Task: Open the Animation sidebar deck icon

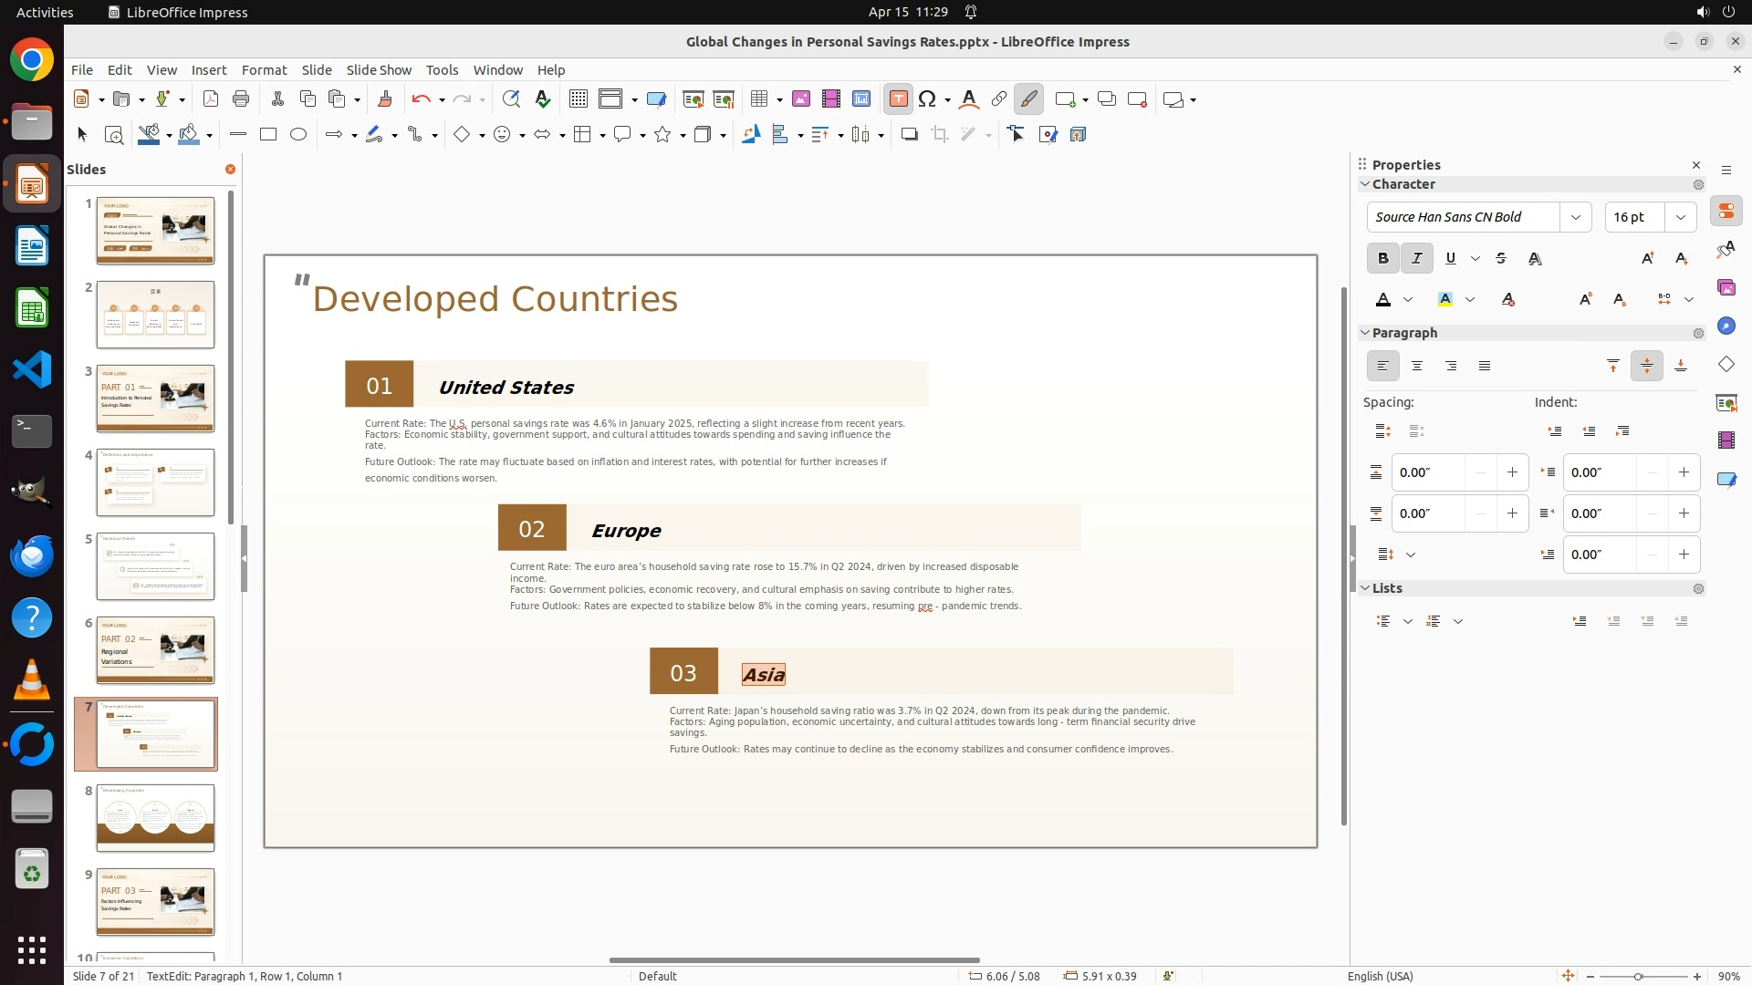Action: (x=1726, y=441)
